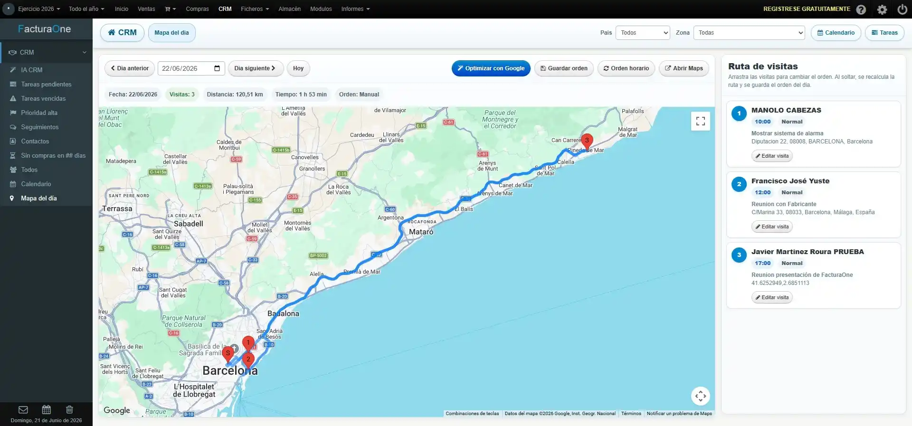Image resolution: width=912 pixels, height=426 pixels.
Task: Open the settings gear icon
Action: (x=882, y=9)
